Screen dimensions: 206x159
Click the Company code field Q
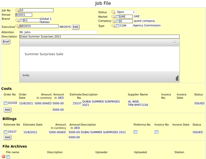(126, 21)
